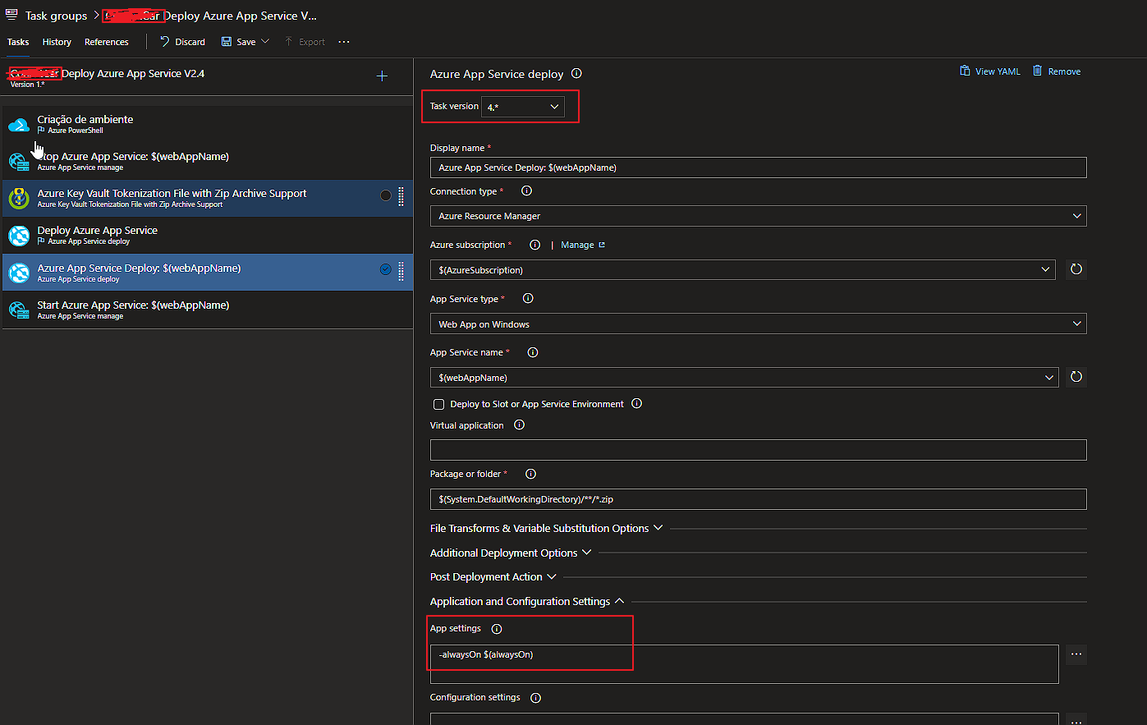Click the Discard button
The height and width of the screenshot is (725, 1147).
[181, 41]
